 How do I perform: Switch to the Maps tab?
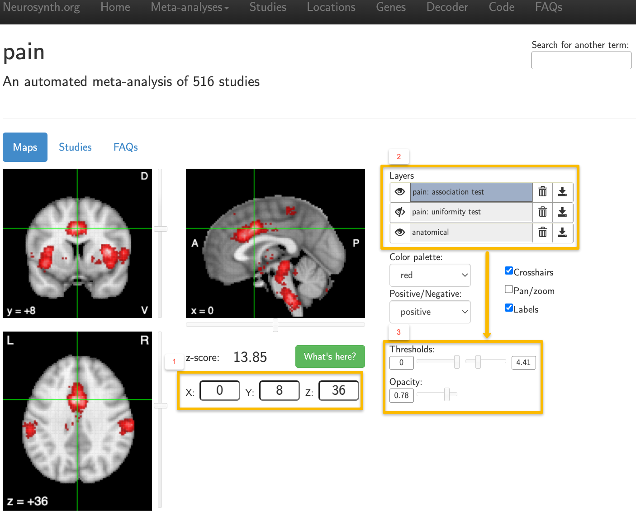tap(25, 147)
